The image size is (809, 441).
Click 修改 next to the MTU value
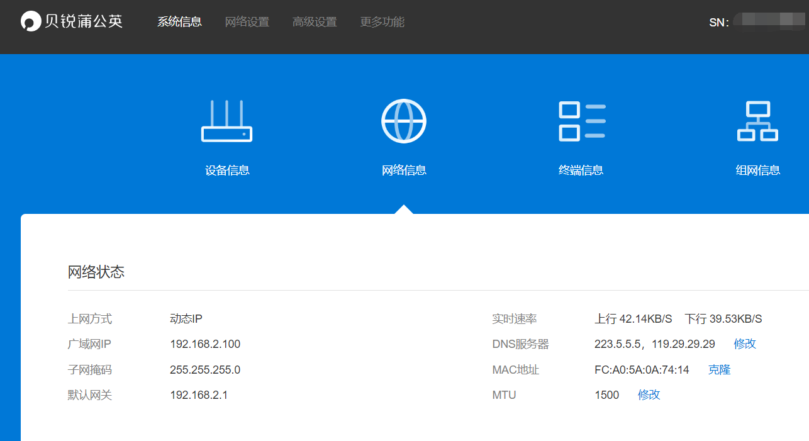click(649, 394)
